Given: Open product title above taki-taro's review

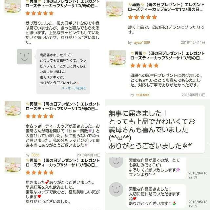Looking at the screenshot, I should (x=167, y=55).
